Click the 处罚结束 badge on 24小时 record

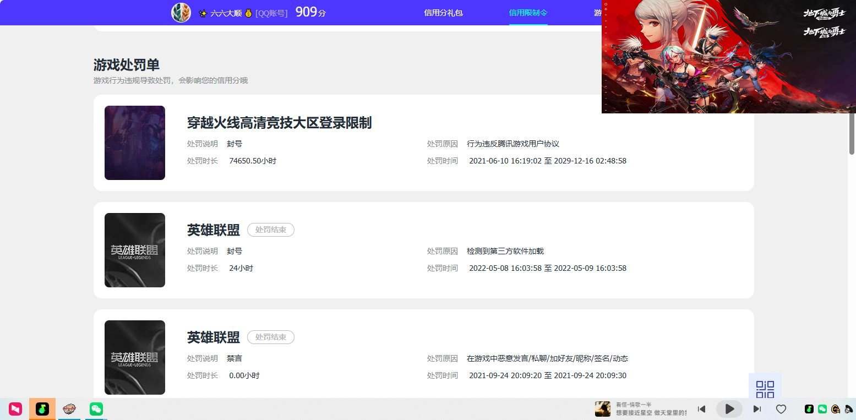point(271,230)
